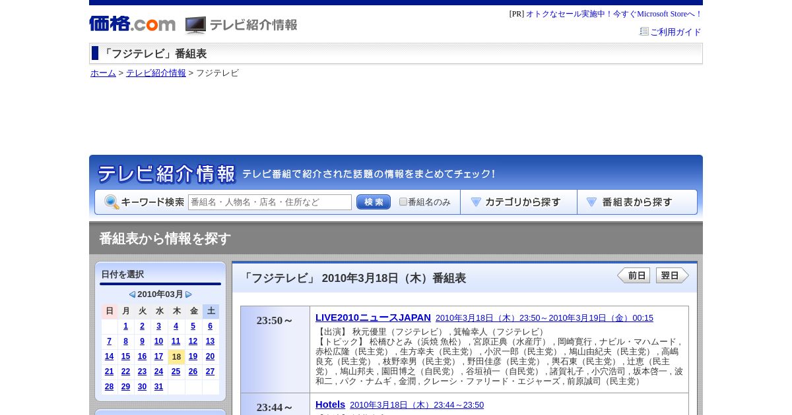Screen dimensions: 792x415
Task: Select March 28 in calendar
Action: pyautogui.click(x=109, y=387)
